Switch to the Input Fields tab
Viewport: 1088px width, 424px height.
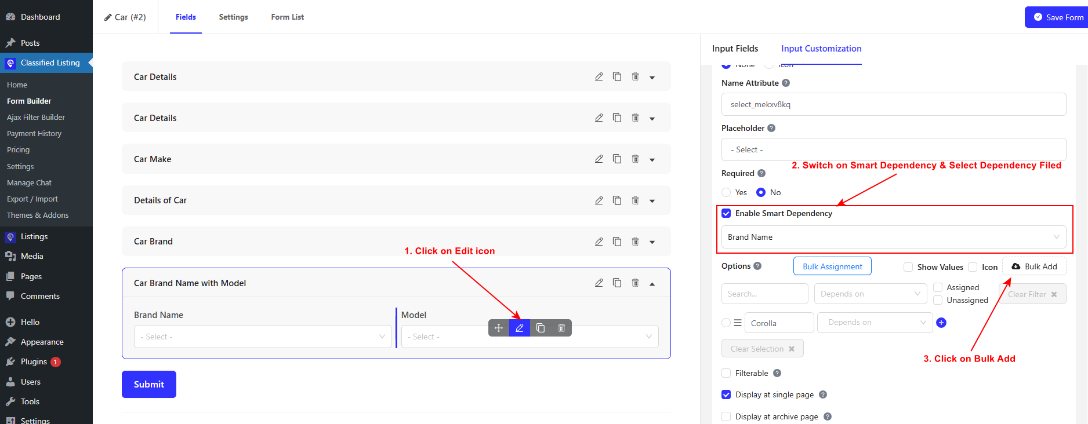[735, 49]
